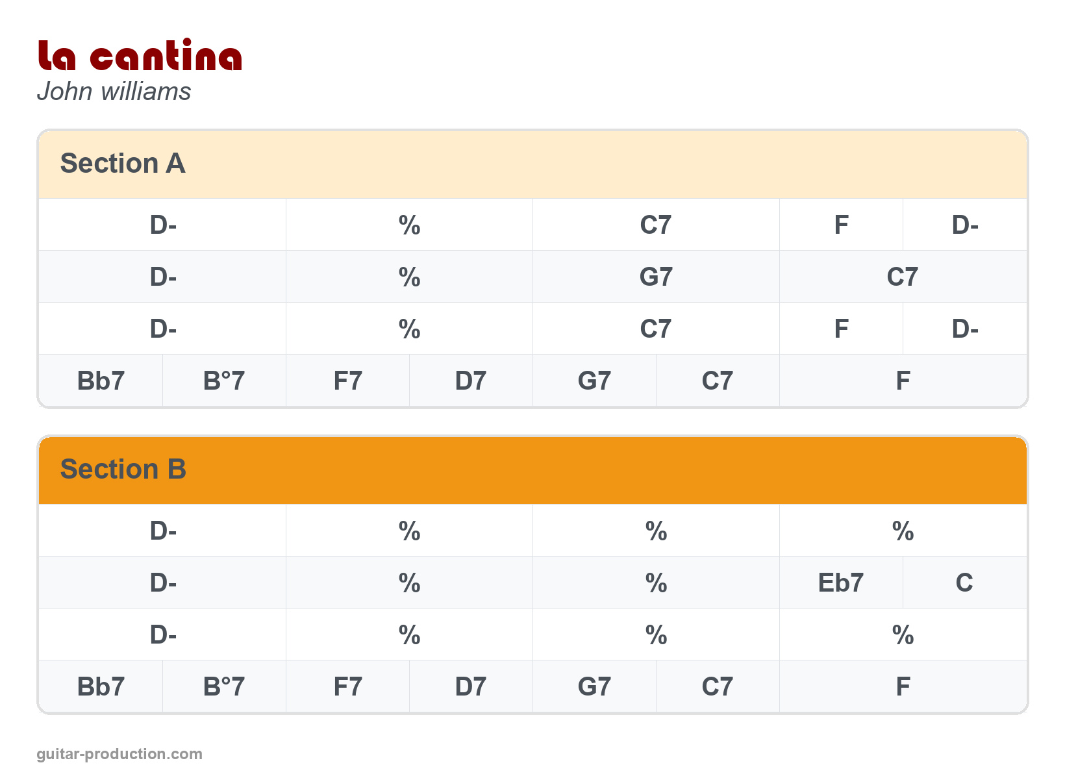
Task: Click the F7 chord in Section B
Action: pos(347,686)
